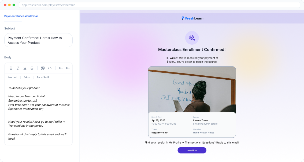Click the whiteboard masterclass preview image
The image size is (304, 162).
click(192, 90)
